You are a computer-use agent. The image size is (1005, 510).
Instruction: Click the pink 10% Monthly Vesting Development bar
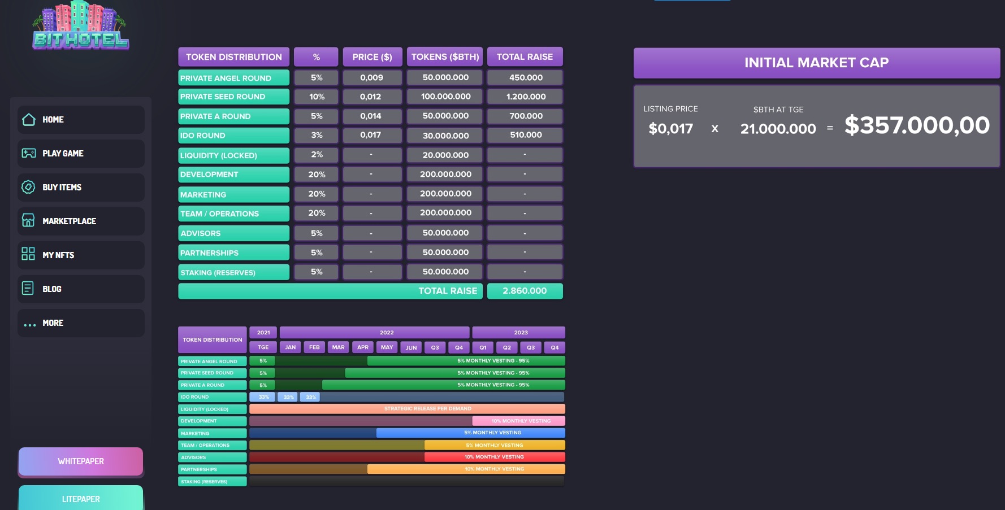(x=519, y=421)
